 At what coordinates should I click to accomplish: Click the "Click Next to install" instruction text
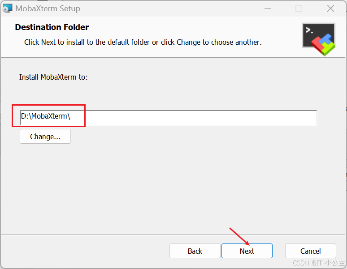tap(143, 42)
